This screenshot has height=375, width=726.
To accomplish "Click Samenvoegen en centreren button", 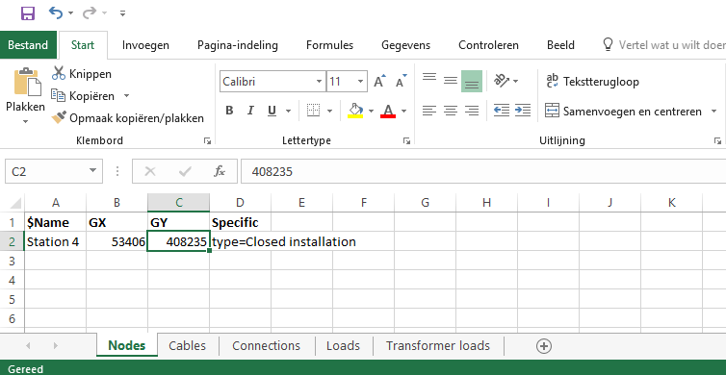I will (x=623, y=112).
